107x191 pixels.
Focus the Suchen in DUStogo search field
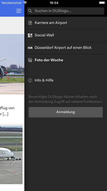coord(66,11)
